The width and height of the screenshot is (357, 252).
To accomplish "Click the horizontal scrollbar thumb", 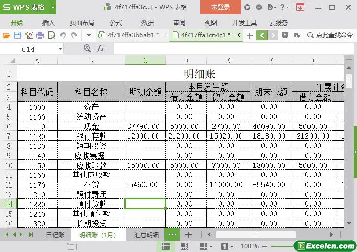I will pyautogui.click(x=256, y=234).
